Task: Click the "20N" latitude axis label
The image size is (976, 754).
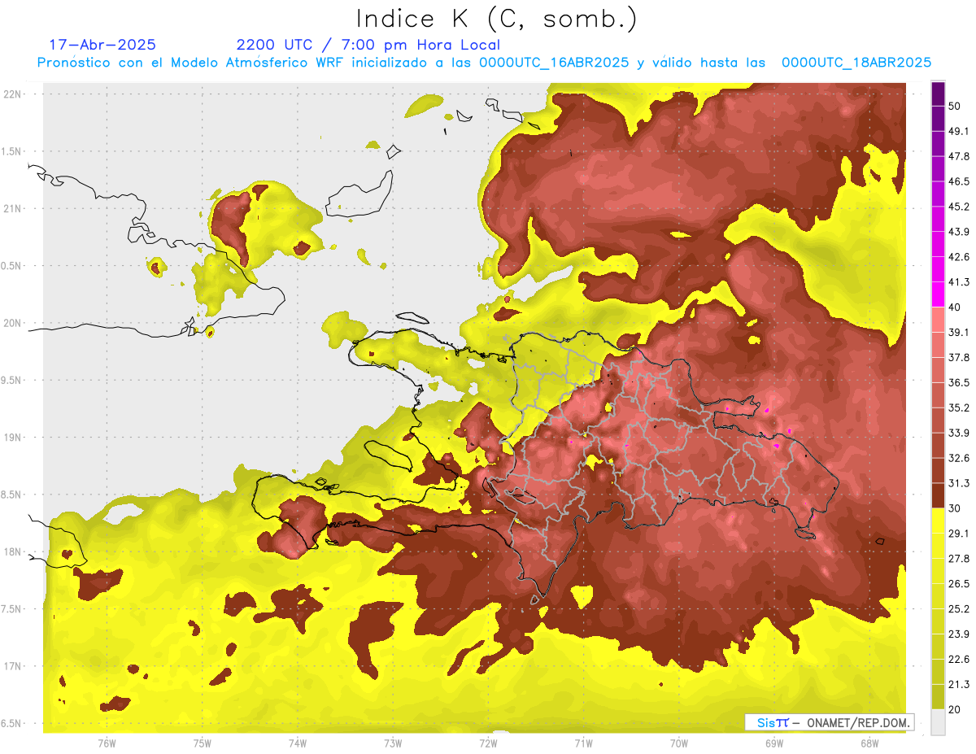Action: pos(13,323)
